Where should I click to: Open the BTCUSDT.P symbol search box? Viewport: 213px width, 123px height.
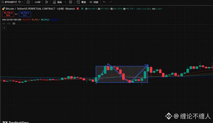click(x=9, y=2)
